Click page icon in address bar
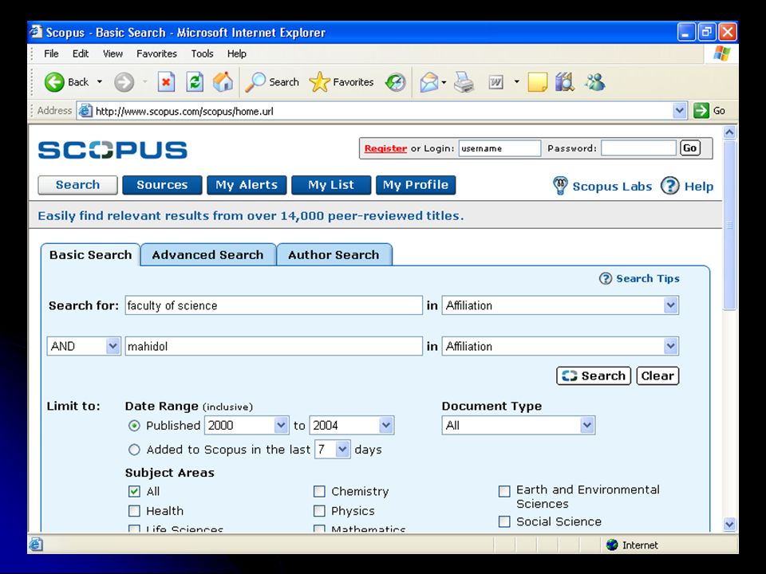Image resolution: width=766 pixels, height=574 pixels. pos(85,111)
